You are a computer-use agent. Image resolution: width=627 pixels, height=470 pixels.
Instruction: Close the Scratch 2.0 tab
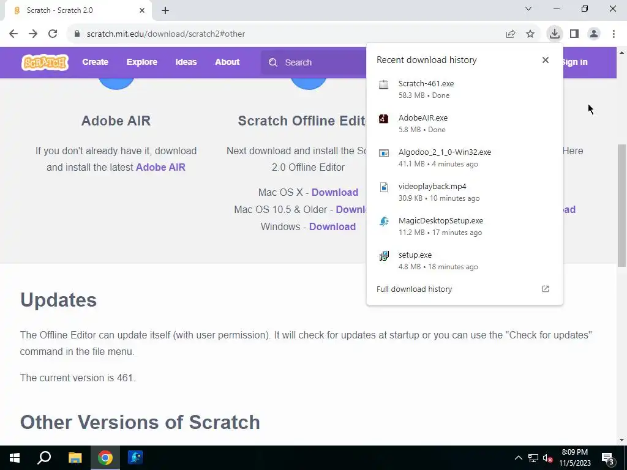pyautogui.click(x=142, y=10)
